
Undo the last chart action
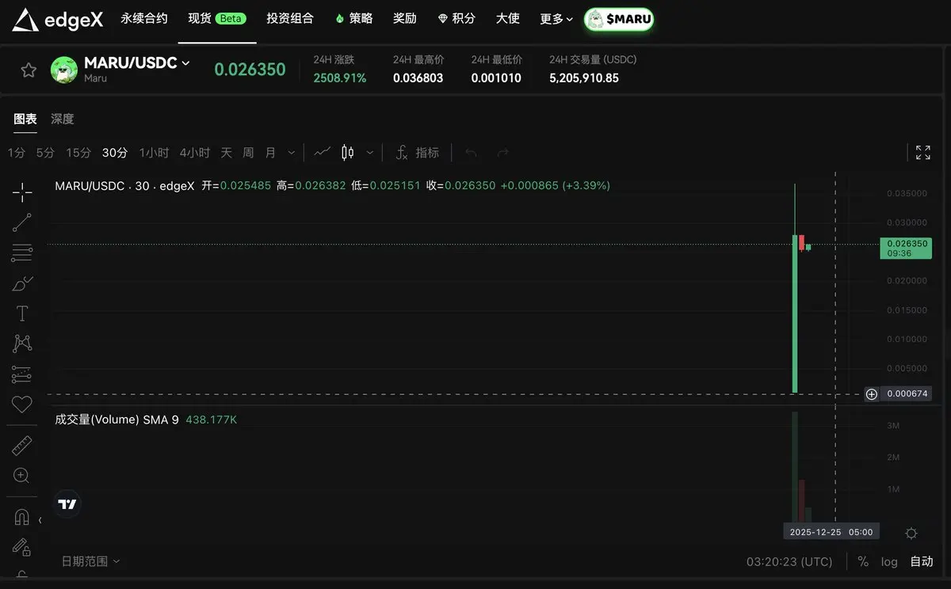point(471,152)
